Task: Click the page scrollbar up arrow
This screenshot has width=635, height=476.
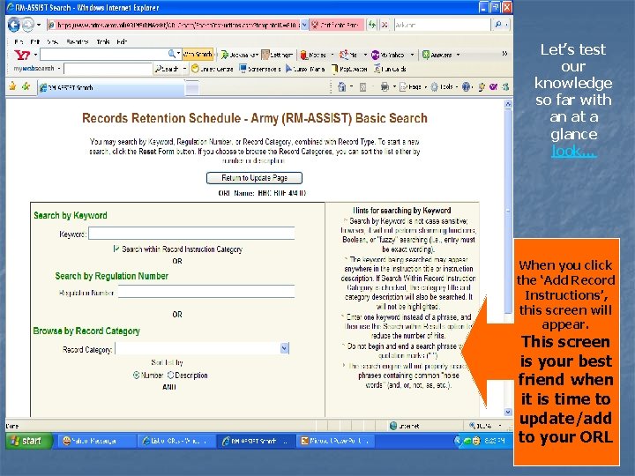Action: (x=508, y=104)
